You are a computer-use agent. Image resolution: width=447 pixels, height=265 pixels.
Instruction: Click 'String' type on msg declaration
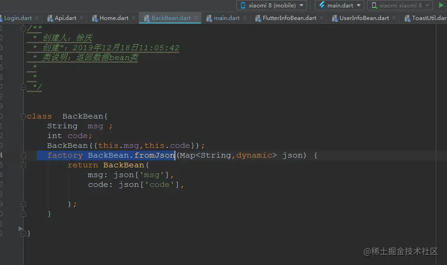(x=62, y=126)
